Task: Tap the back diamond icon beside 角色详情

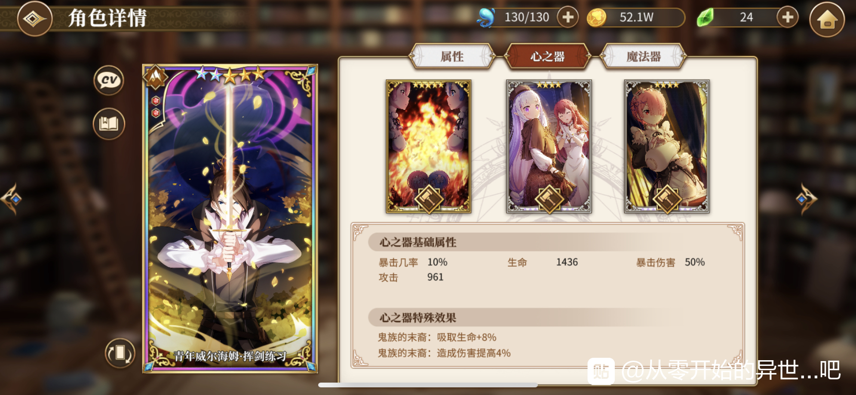Action: (34, 18)
